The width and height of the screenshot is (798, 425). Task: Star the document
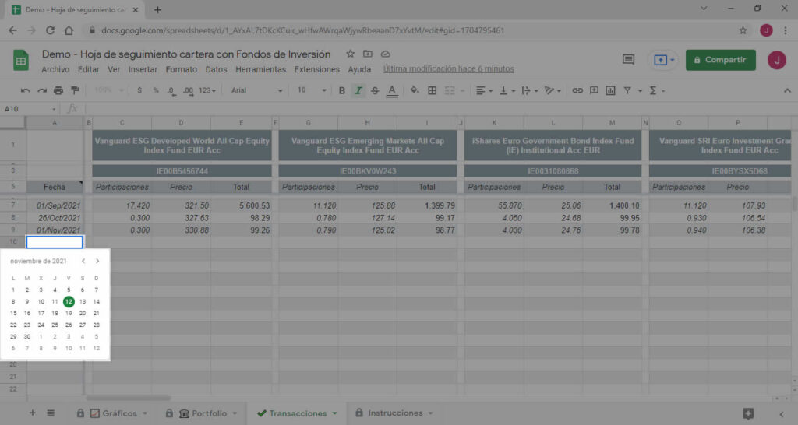pos(350,54)
